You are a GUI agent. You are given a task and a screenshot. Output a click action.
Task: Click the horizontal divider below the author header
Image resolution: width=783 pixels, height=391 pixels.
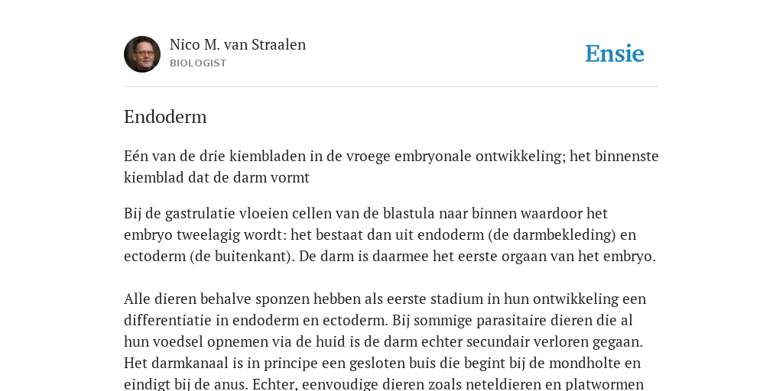pos(391,87)
